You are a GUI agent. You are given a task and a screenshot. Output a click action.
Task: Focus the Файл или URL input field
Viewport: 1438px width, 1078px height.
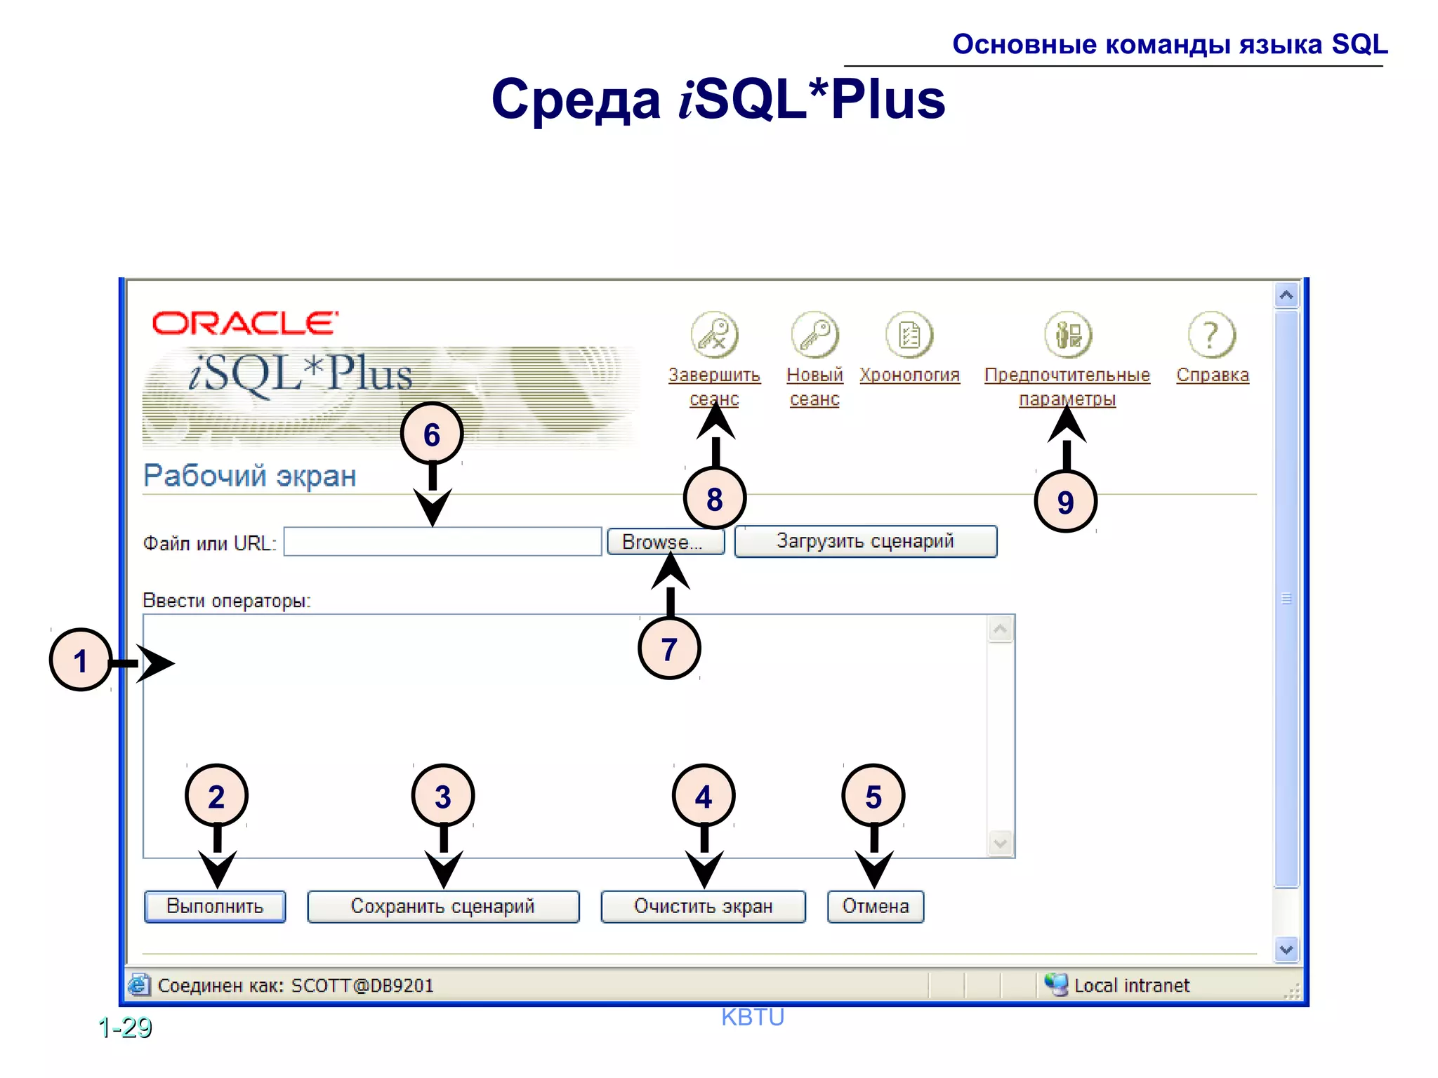pyautogui.click(x=443, y=542)
